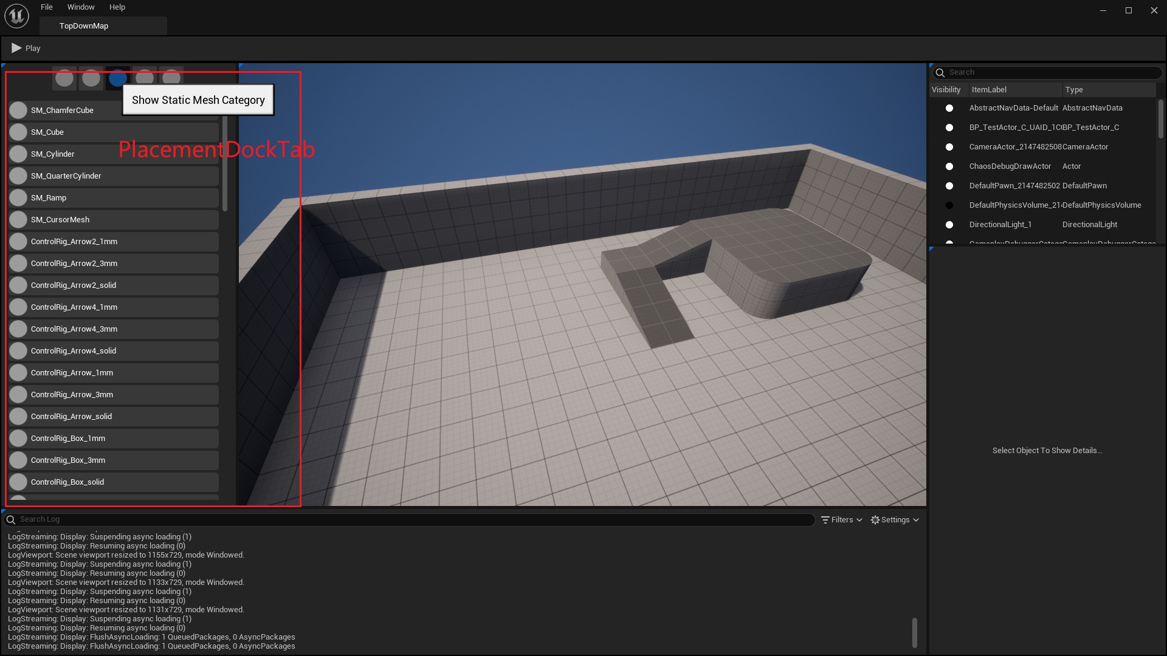This screenshot has width=1167, height=656.
Task: Toggle visibility of DefaultPawn_2147482502
Action: click(949, 185)
